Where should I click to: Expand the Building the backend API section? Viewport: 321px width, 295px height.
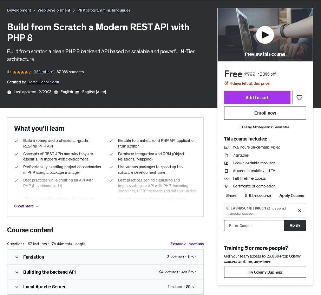[x=105, y=272]
